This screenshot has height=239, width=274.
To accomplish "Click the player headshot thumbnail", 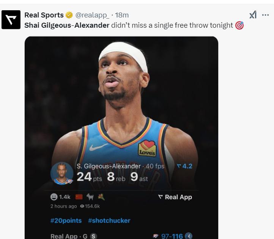I will pos(62,173).
